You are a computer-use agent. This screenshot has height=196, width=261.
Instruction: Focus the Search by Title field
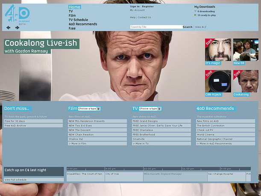(x=156, y=27)
